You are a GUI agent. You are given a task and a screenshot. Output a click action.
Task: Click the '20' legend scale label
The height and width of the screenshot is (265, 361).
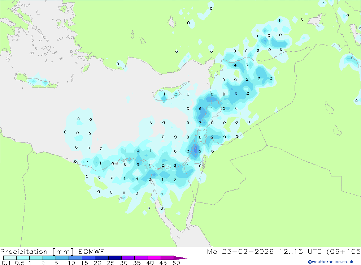tap(97, 263)
